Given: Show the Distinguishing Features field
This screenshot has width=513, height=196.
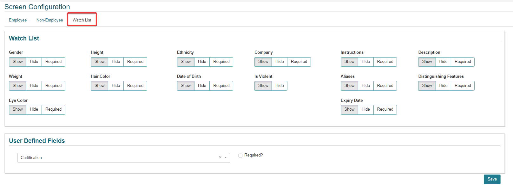Looking at the screenshot, I should [427, 86].
